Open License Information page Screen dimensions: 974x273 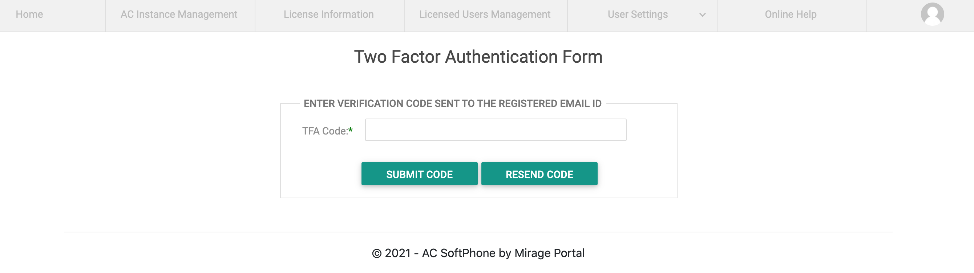click(x=328, y=15)
